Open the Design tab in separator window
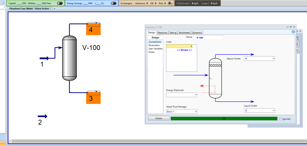Viewport: 307px width, 146px height. (151, 33)
